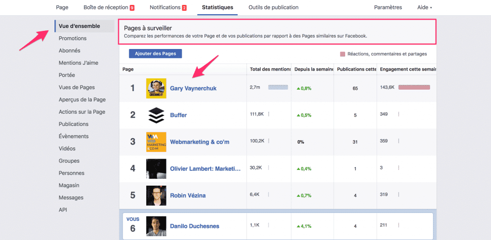The image size is (491, 240).
Task: Click Webmarketing's 100,2K likes value
Action: (257, 141)
